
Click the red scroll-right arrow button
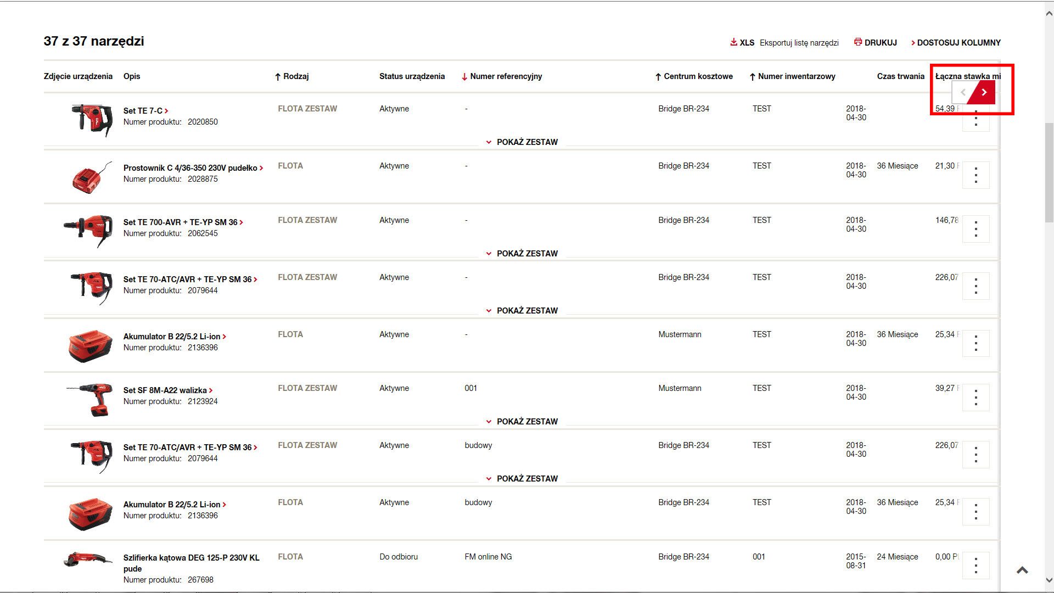click(x=984, y=92)
